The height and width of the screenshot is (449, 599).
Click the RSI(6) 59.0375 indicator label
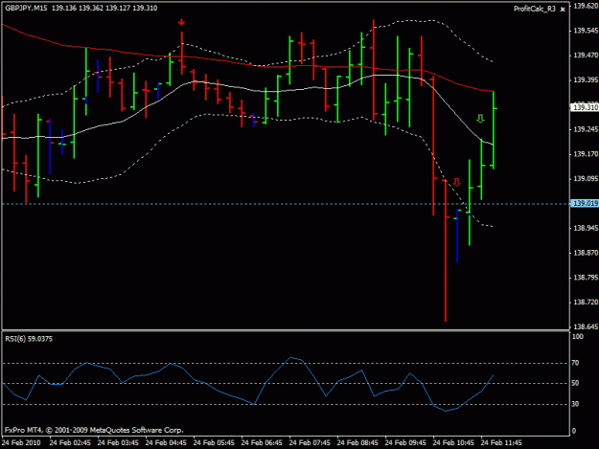[x=29, y=339]
